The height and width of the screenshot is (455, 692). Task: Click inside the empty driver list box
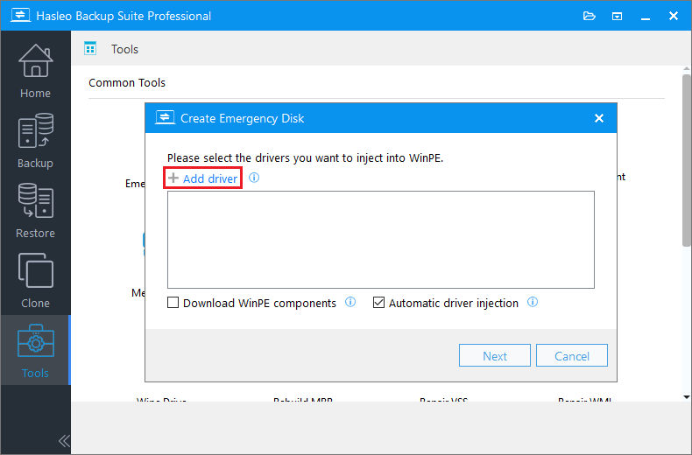(x=381, y=240)
